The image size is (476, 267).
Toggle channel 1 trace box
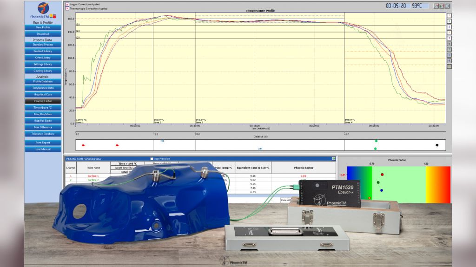449,15
